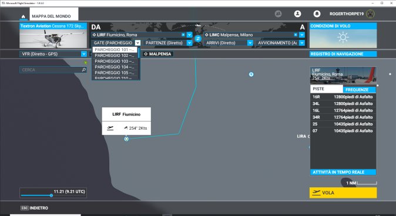Image resolution: width=396 pixels, height=216 pixels.
Task: Start the flight with VOLA button
Action: coord(343,193)
